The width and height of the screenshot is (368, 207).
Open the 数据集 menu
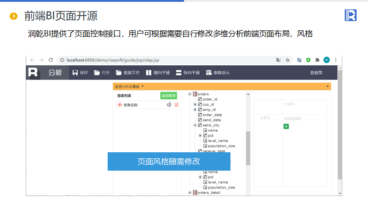[316, 73]
